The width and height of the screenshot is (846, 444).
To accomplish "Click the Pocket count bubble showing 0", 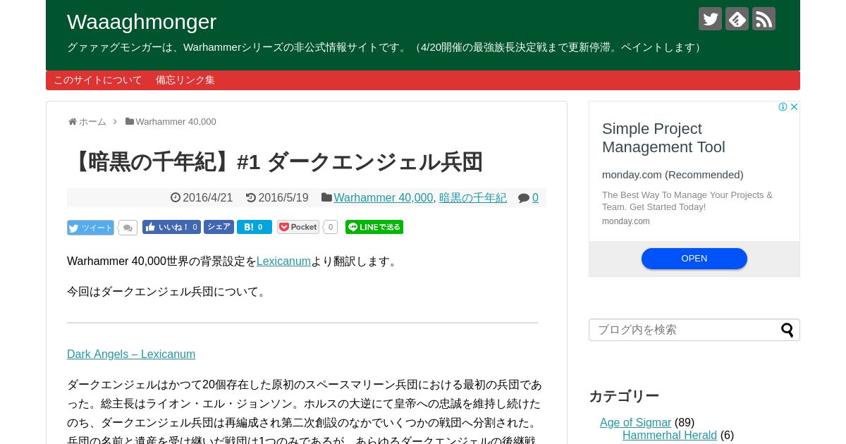I will point(331,227).
